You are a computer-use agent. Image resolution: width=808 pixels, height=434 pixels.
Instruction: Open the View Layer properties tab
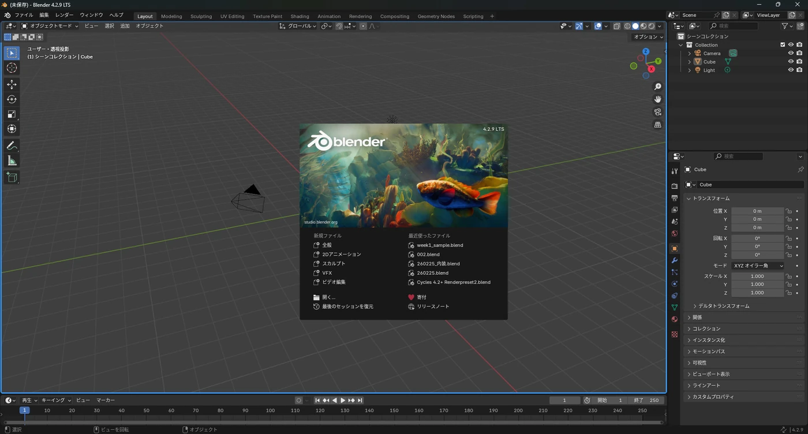674,209
